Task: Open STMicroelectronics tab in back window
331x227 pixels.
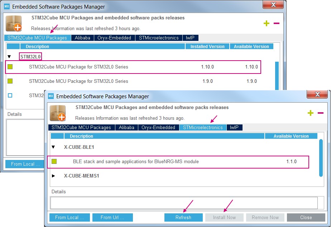Action: [159, 38]
